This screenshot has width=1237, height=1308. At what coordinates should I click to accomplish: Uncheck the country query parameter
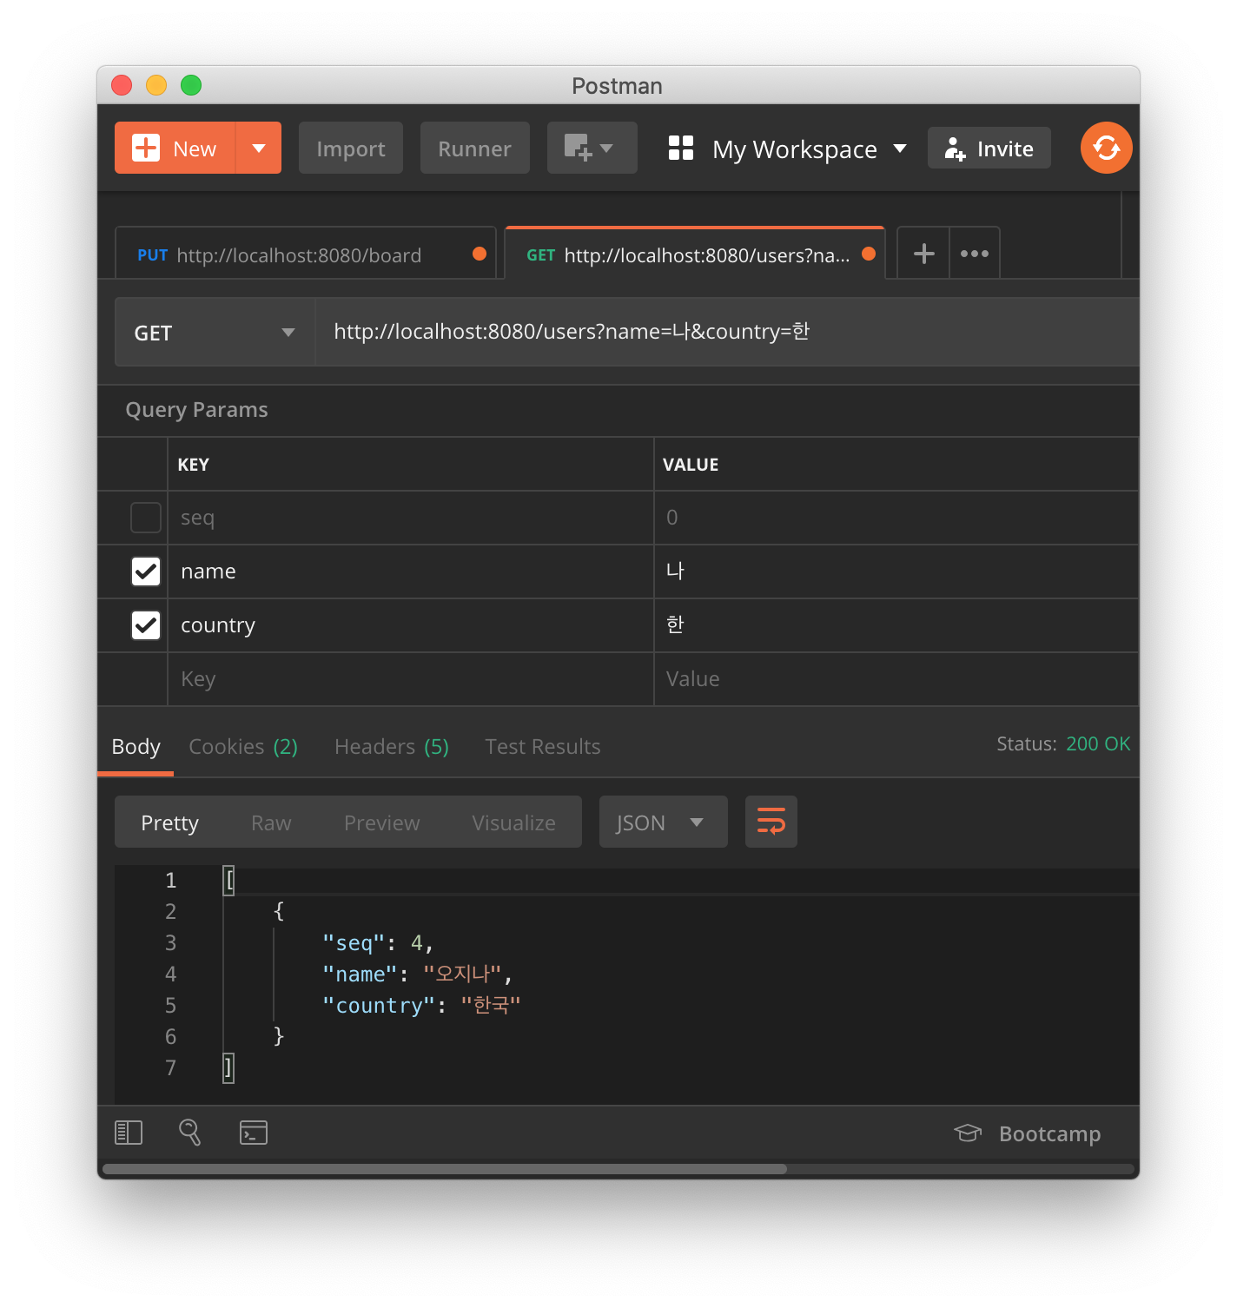(146, 625)
